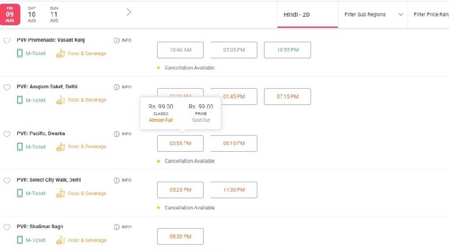The width and height of the screenshot is (449, 252).
Task: Click info icon for PVR Anupam Saket
Action: (x=116, y=87)
